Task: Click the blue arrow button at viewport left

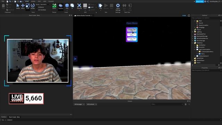Action: coord(75,59)
